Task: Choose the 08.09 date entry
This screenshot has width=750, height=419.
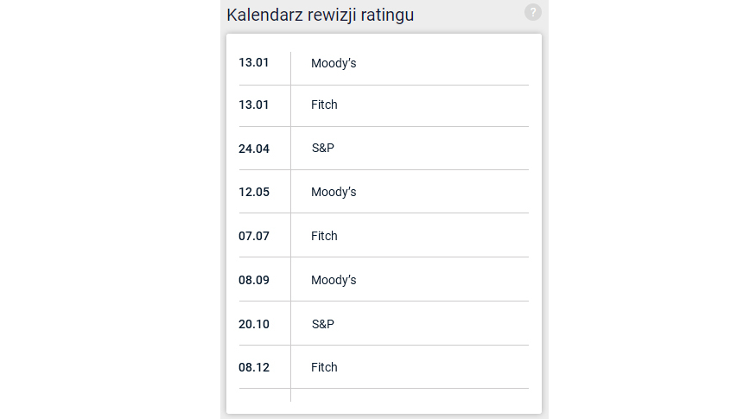Action: (x=254, y=280)
